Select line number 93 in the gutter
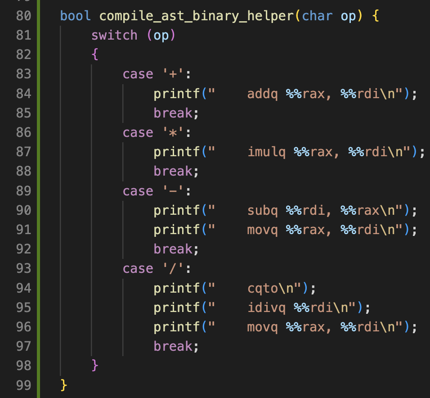The image size is (430, 398). tap(23, 269)
